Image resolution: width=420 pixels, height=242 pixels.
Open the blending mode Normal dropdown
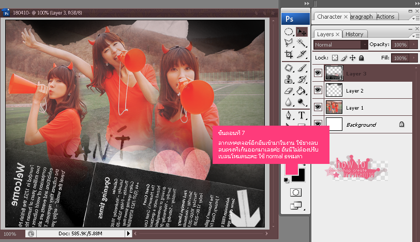pyautogui.click(x=341, y=44)
